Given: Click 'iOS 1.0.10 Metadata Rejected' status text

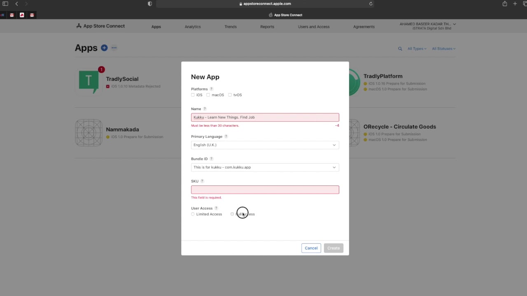Looking at the screenshot, I should [136, 86].
